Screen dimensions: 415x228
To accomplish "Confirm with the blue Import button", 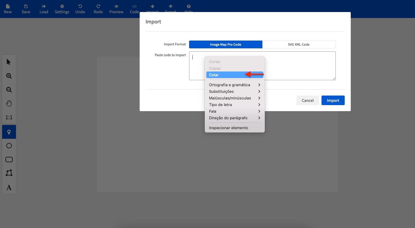I will pyautogui.click(x=333, y=100).
